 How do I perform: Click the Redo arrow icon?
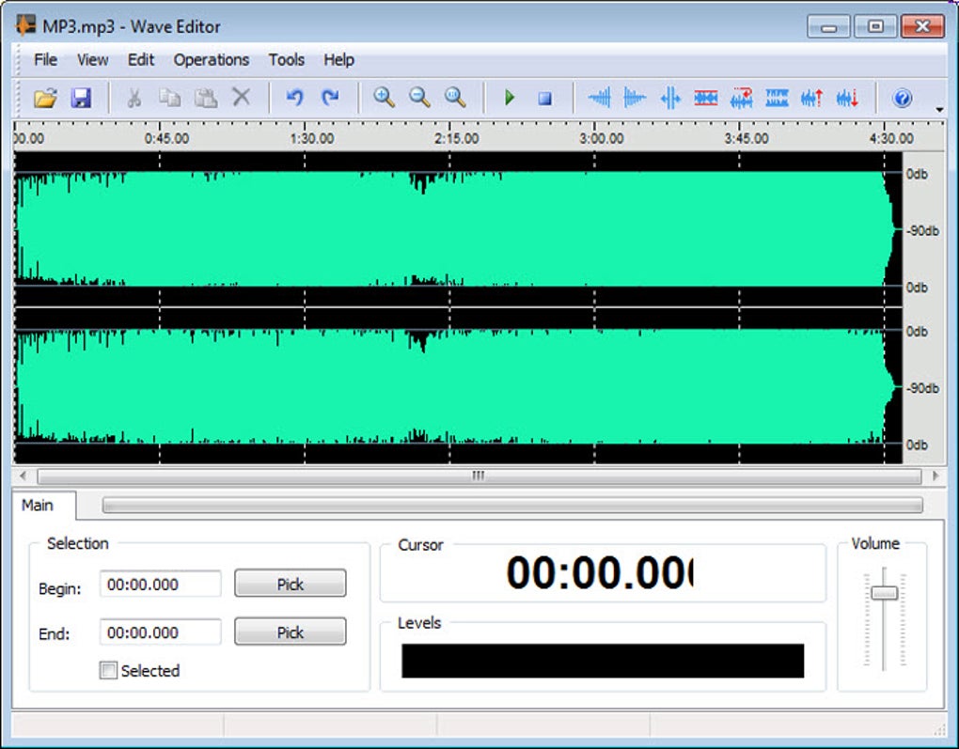pos(330,98)
